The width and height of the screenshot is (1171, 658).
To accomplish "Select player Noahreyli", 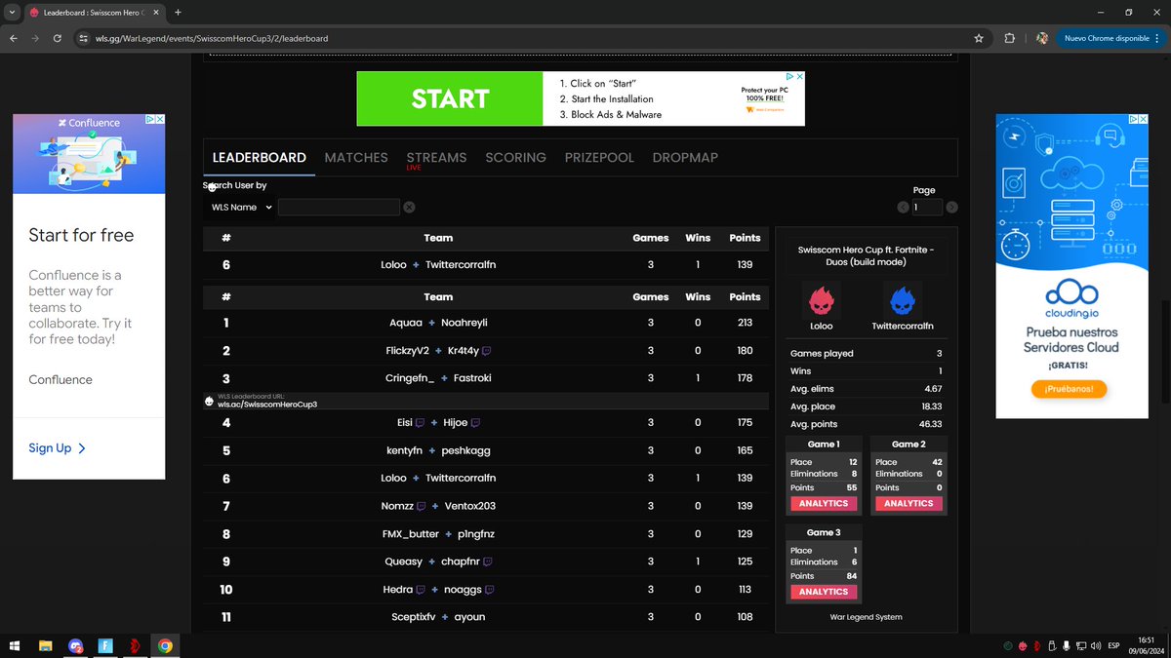I will click(x=464, y=323).
